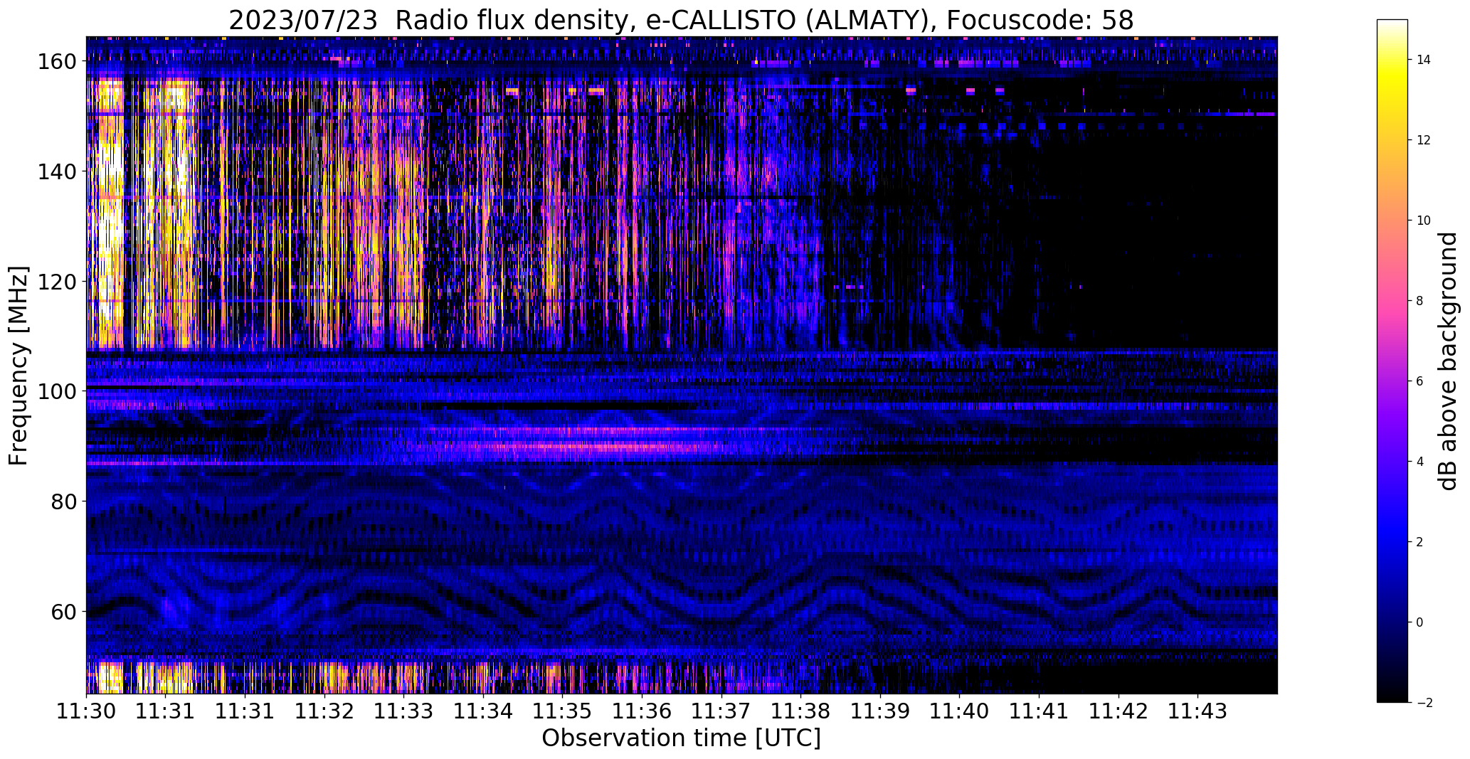Viewport: 1470px width, 759px height.
Task: Select the "60" frequency axis tick label
Action: [64, 612]
